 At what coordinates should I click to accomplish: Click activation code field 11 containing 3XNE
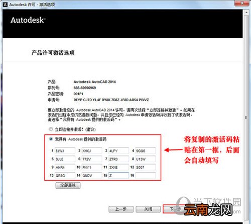(118, 167)
